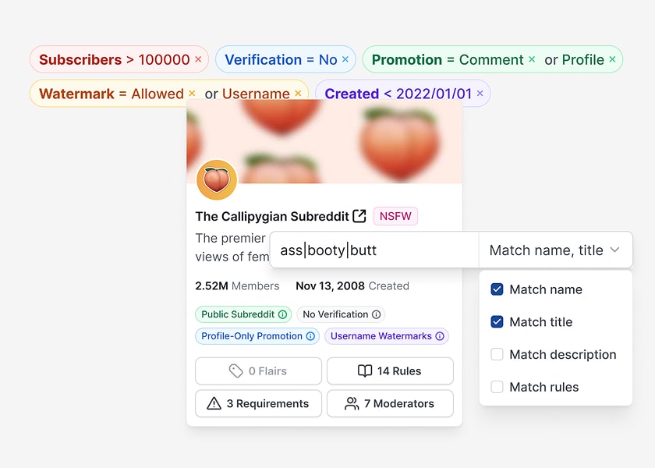The width and height of the screenshot is (655, 468).
Task: Expand the Match name, title dropdown
Action: pyautogui.click(x=555, y=250)
